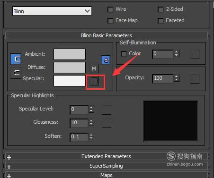
Task: Click the Diffuse color swatch
Action: pyautogui.click(x=70, y=68)
